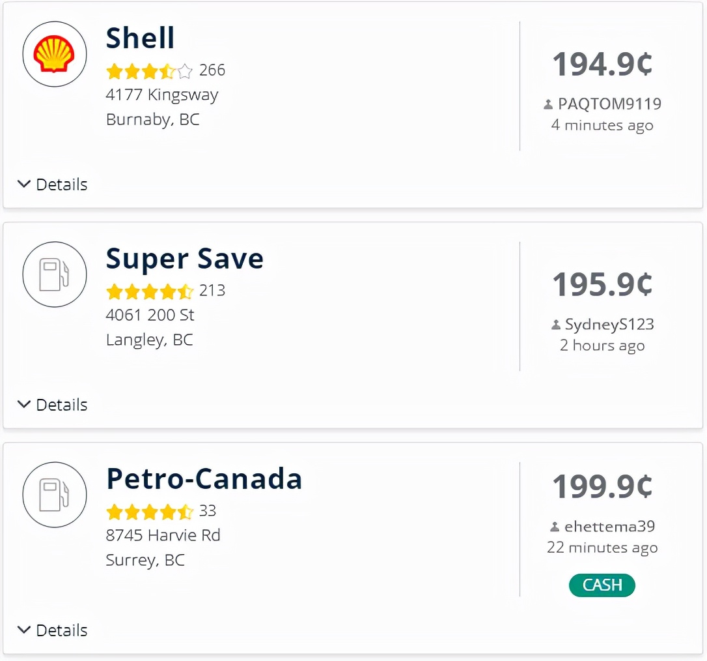707x661 pixels.
Task: Expand Details for Petro-Canada station
Action: (53, 630)
